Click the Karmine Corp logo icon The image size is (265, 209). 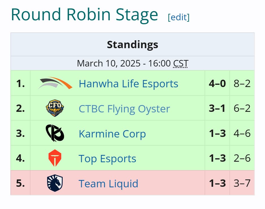(55, 133)
